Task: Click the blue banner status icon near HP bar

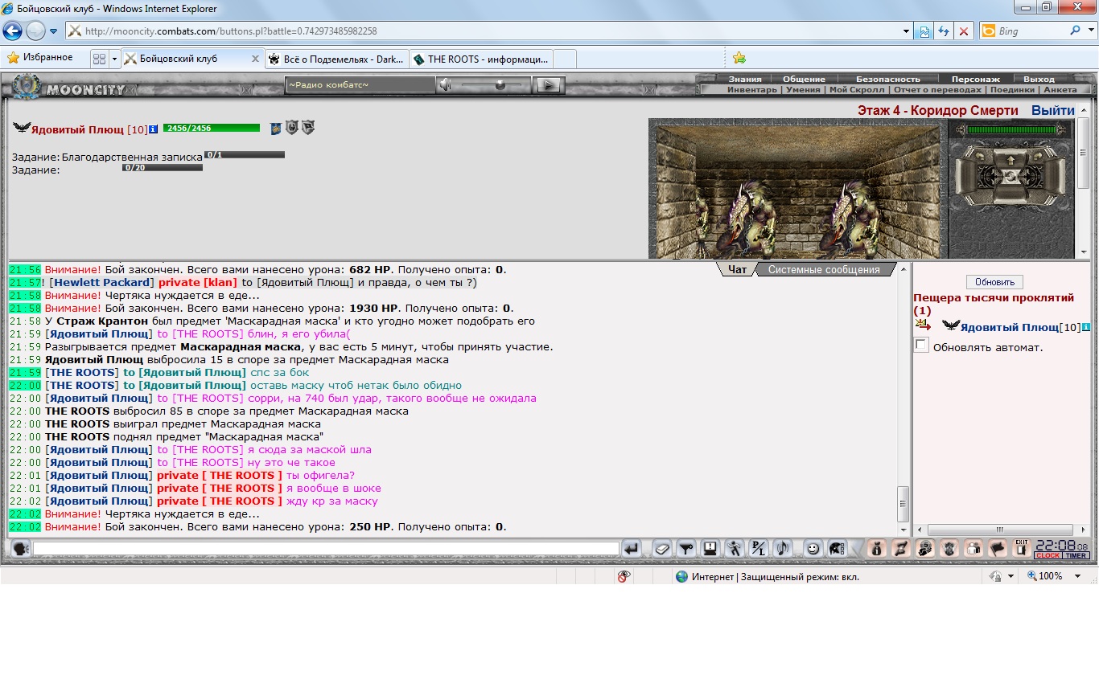Action: click(x=275, y=128)
